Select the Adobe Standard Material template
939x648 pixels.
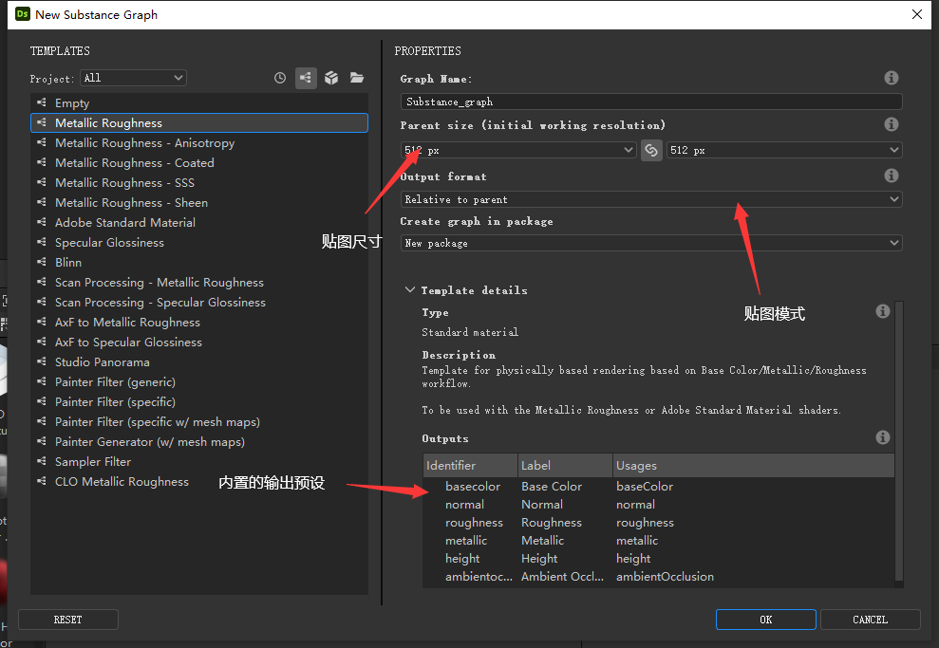point(125,222)
